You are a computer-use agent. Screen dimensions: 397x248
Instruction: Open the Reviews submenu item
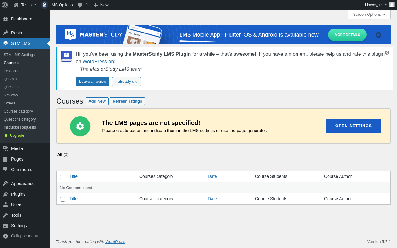11,95
